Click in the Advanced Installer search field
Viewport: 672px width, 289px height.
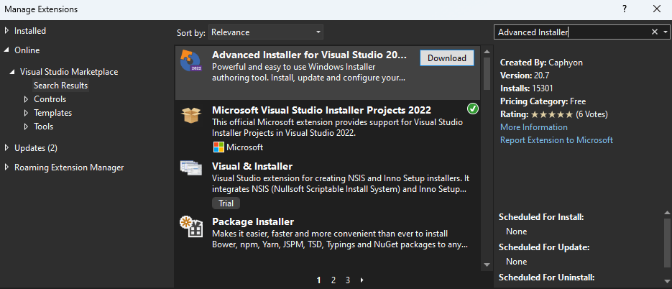[x=571, y=32]
